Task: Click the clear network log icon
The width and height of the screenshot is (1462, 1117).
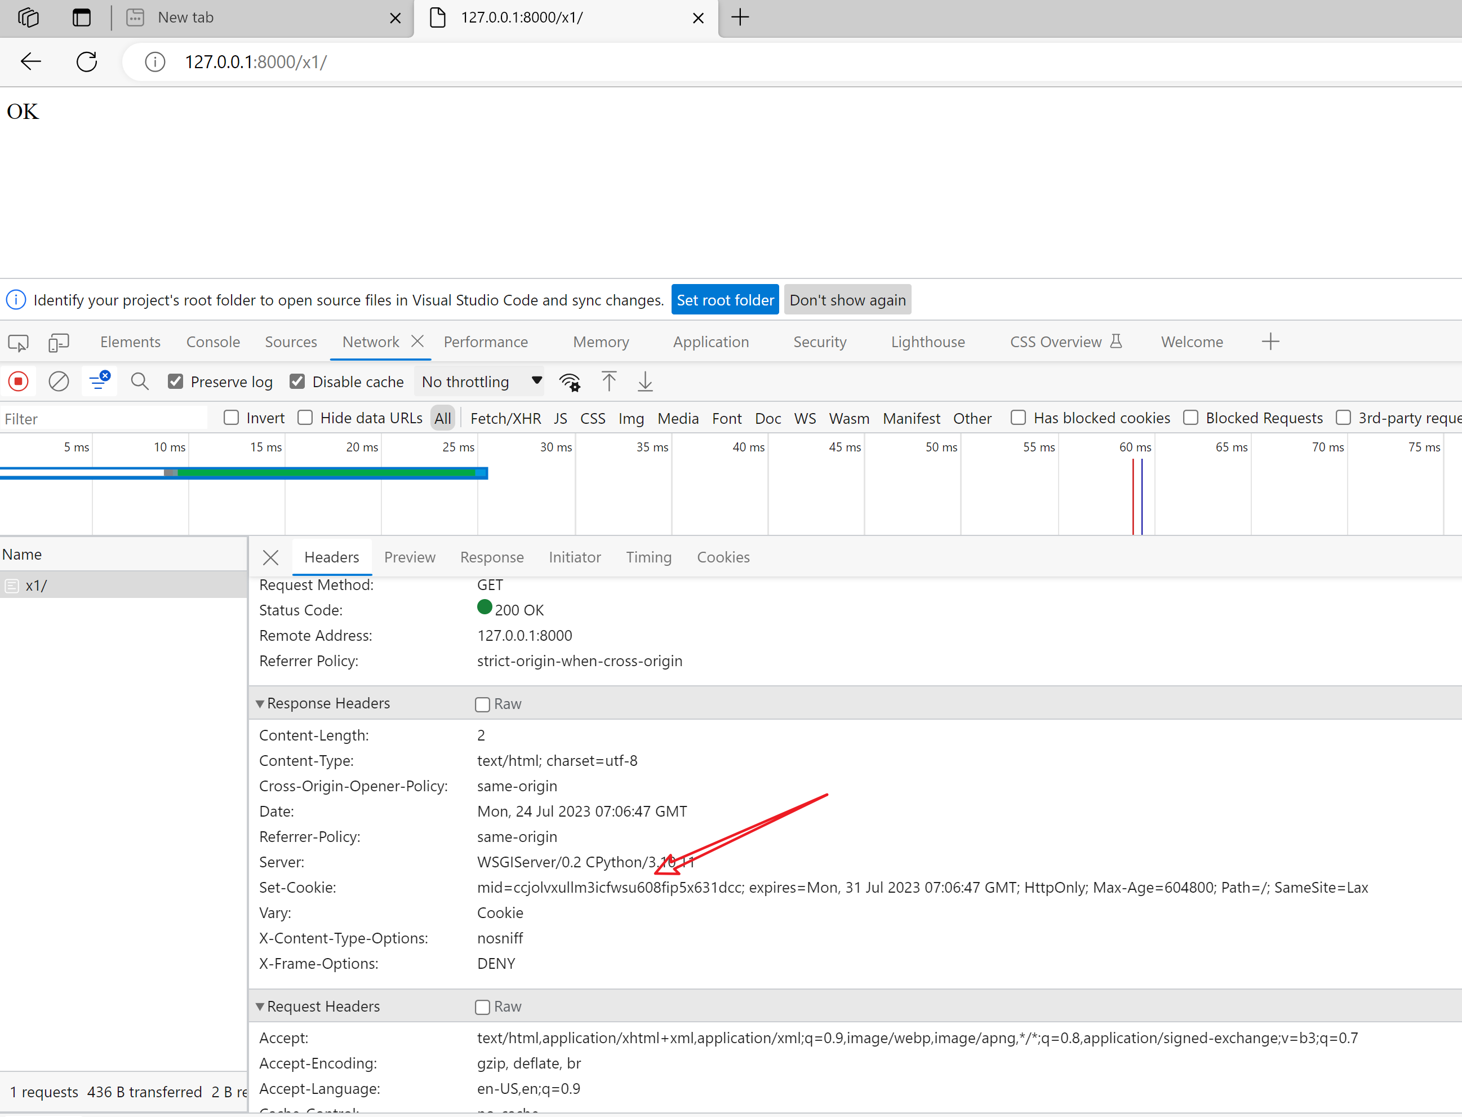Action: [x=59, y=382]
